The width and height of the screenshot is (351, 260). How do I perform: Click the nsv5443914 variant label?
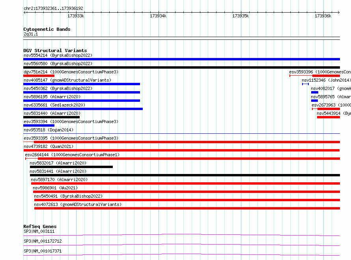coord(334,113)
